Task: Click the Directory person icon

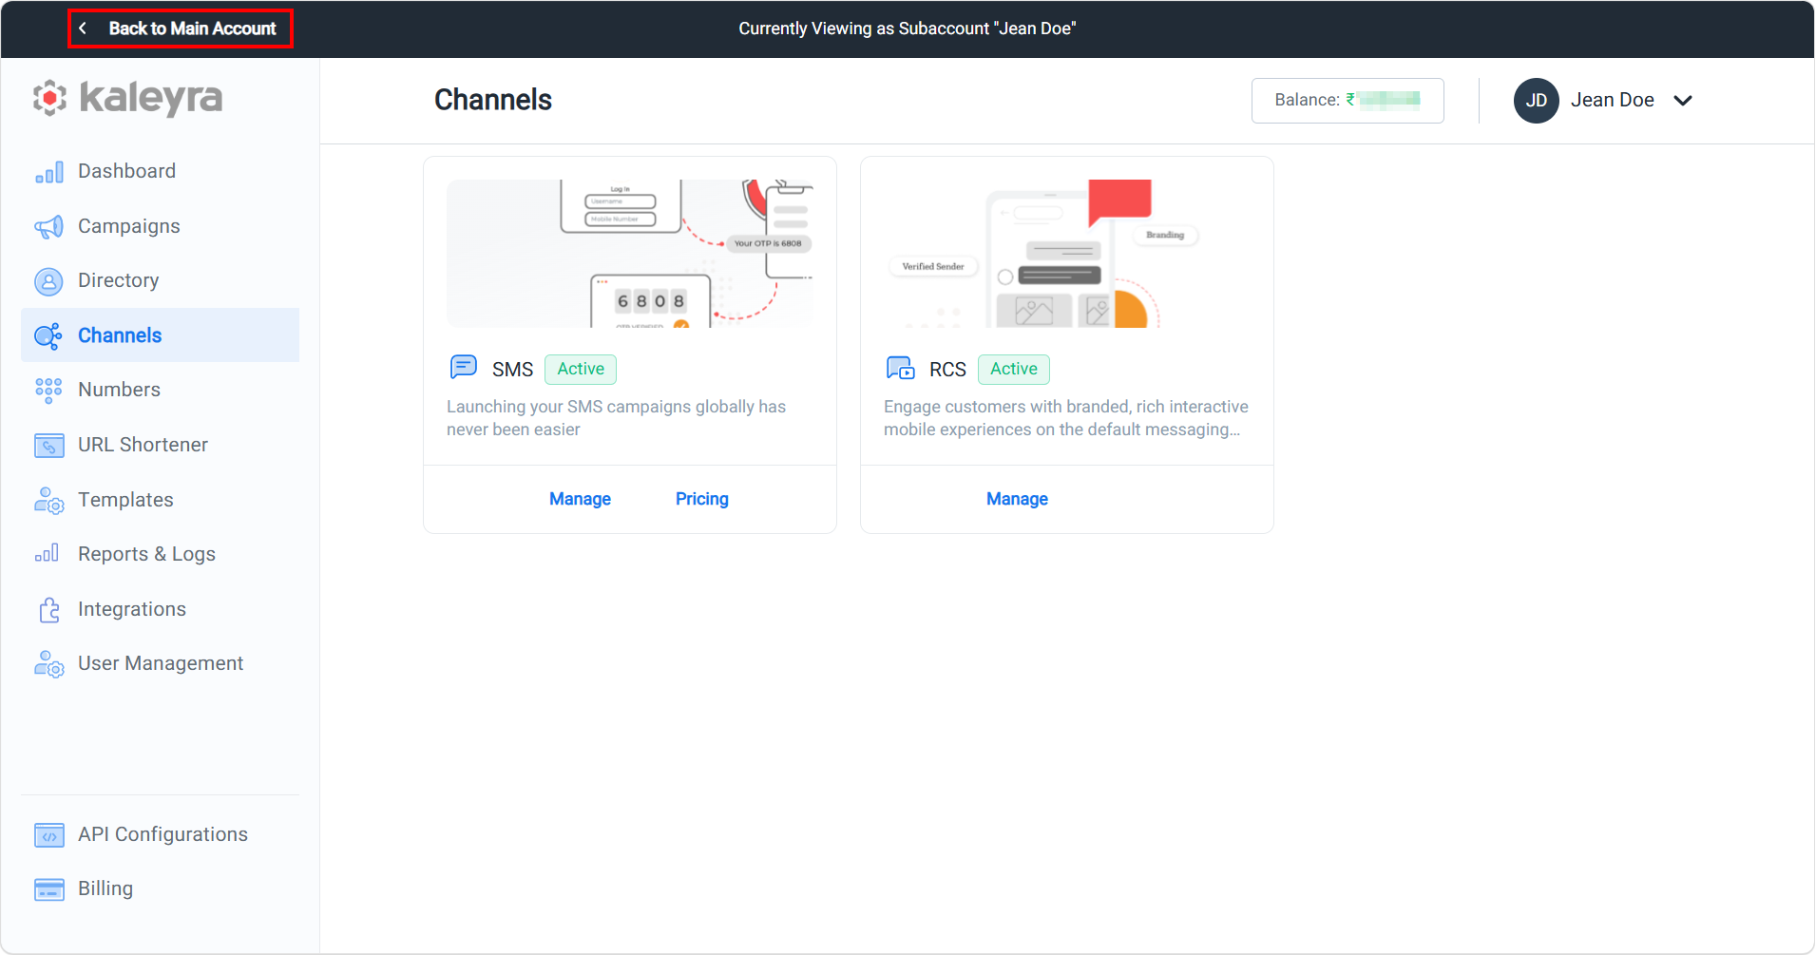Action: click(49, 281)
